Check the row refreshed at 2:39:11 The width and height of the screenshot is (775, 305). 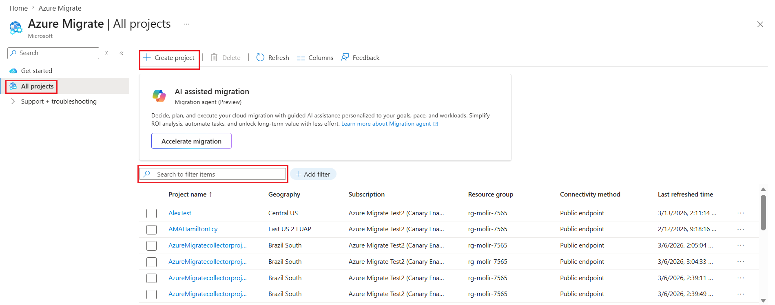(151, 278)
